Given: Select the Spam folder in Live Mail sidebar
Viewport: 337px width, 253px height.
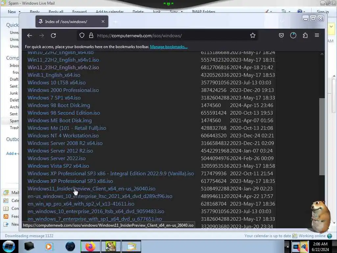Looking at the screenshot, I should [x=14, y=121].
